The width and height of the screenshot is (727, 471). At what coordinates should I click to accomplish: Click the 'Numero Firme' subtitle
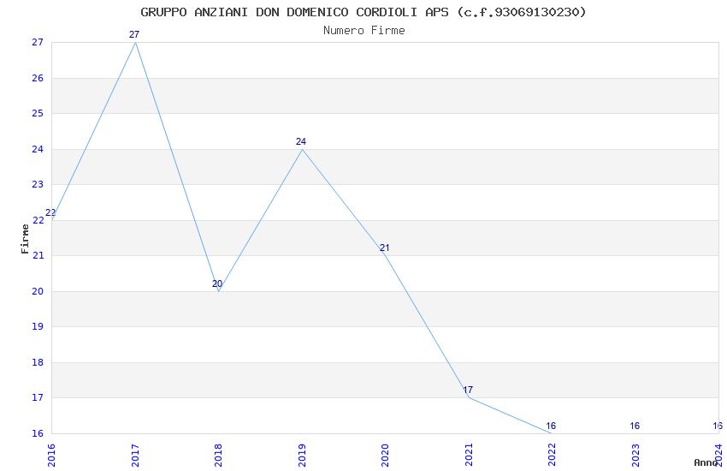point(364,31)
